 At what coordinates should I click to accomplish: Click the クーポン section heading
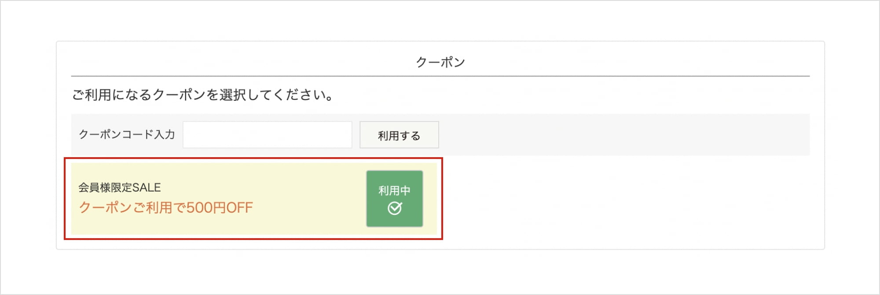[x=440, y=62]
